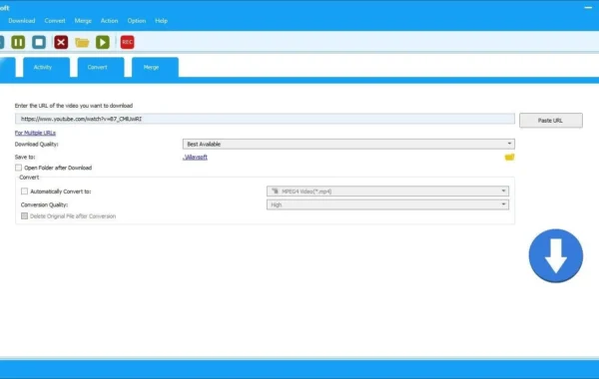
Task: Check Delete Original File after Conversion
Action: tap(24, 216)
